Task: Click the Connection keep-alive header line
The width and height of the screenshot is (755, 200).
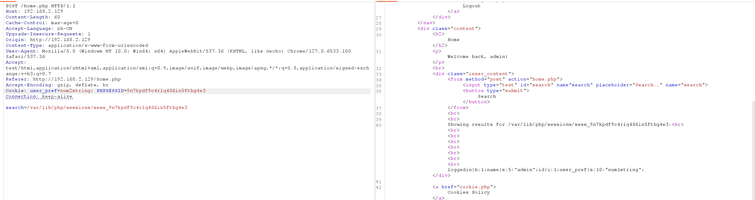Action: (x=39, y=97)
